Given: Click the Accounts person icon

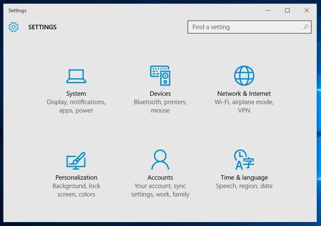Looking at the screenshot, I should click(x=160, y=160).
